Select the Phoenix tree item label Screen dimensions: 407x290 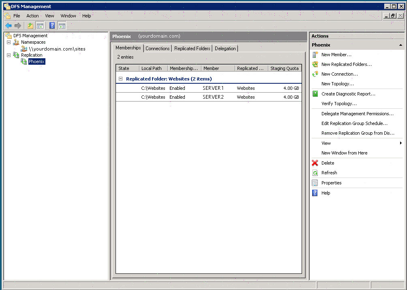point(36,61)
